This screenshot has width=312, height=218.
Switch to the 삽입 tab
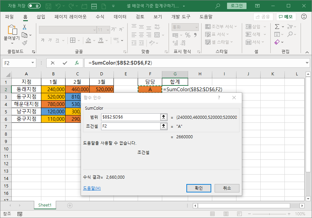point(41,17)
